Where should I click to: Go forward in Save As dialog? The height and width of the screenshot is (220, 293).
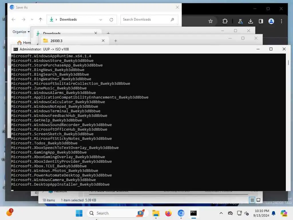[x=23, y=19]
